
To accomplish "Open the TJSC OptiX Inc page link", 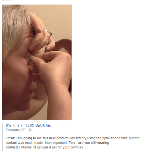I will point(38,125).
